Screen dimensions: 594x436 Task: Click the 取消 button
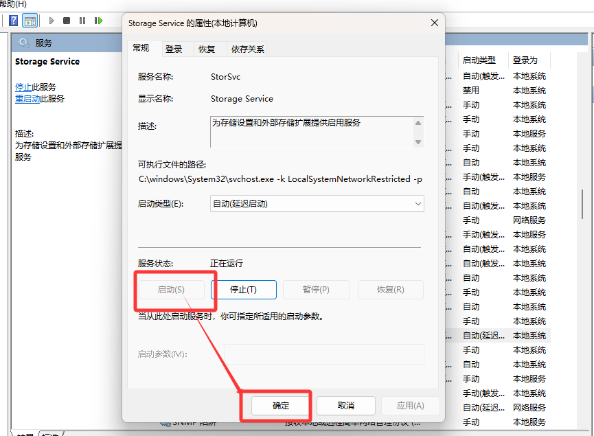coord(345,406)
